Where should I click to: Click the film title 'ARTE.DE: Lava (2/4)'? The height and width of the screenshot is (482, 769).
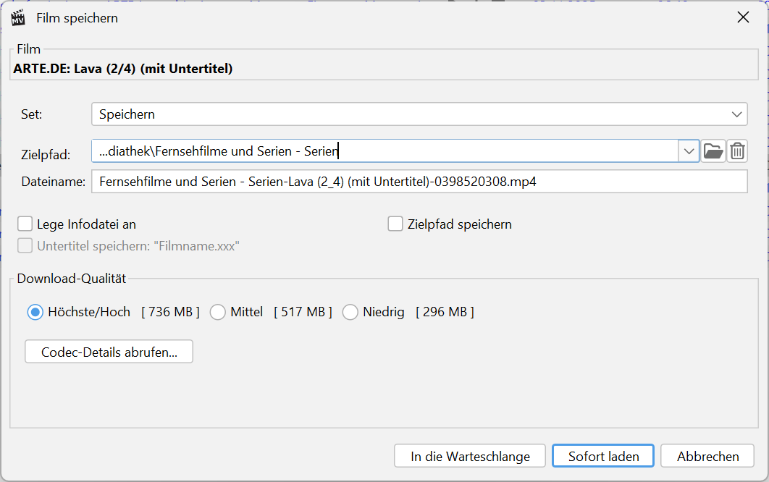(123, 69)
